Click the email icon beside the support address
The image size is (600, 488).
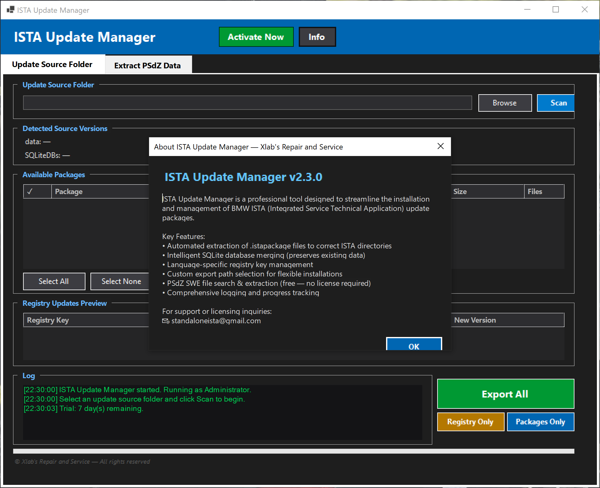pyautogui.click(x=165, y=321)
